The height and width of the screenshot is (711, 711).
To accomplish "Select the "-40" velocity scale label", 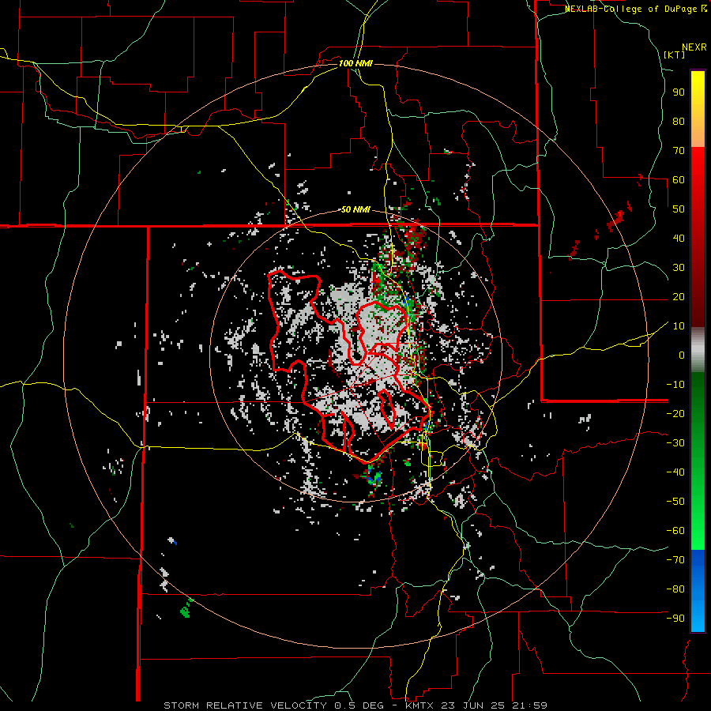I will 675,472.
